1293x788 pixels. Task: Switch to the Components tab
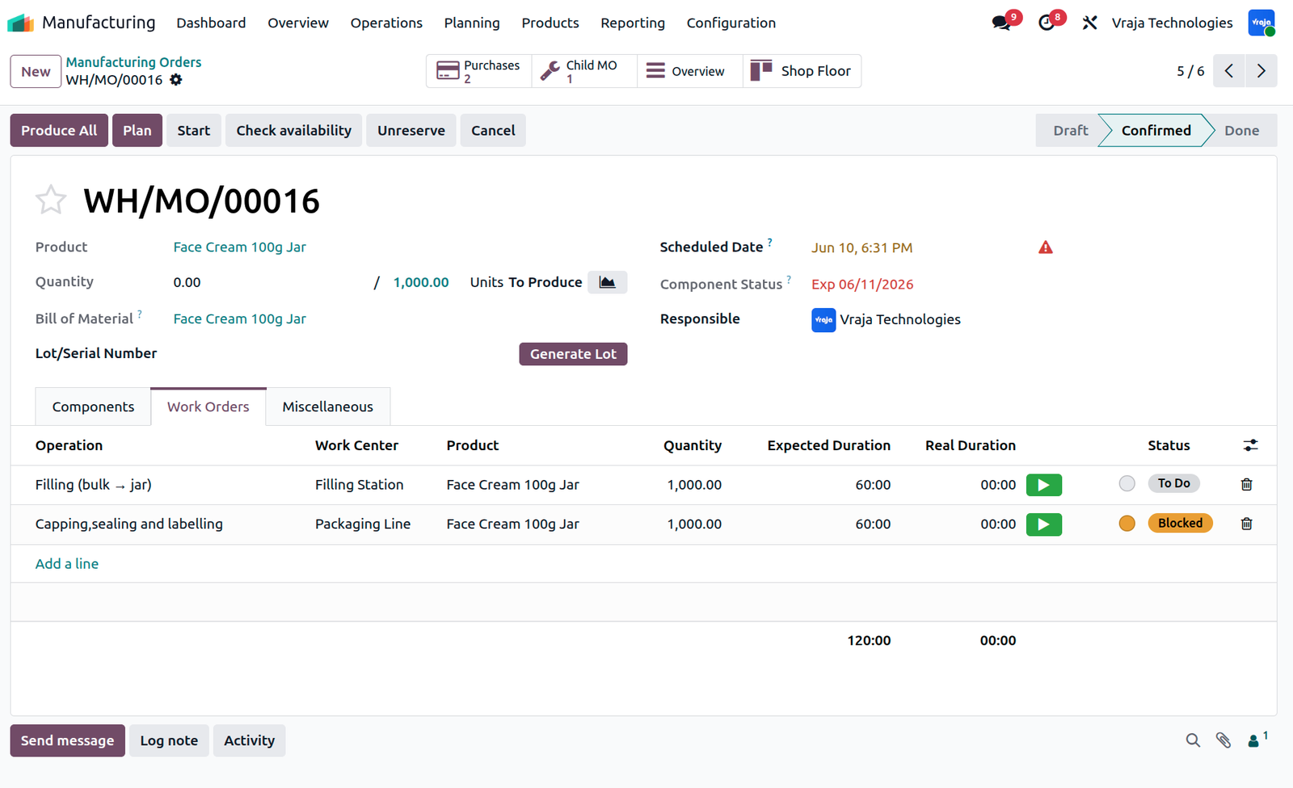[x=93, y=407]
